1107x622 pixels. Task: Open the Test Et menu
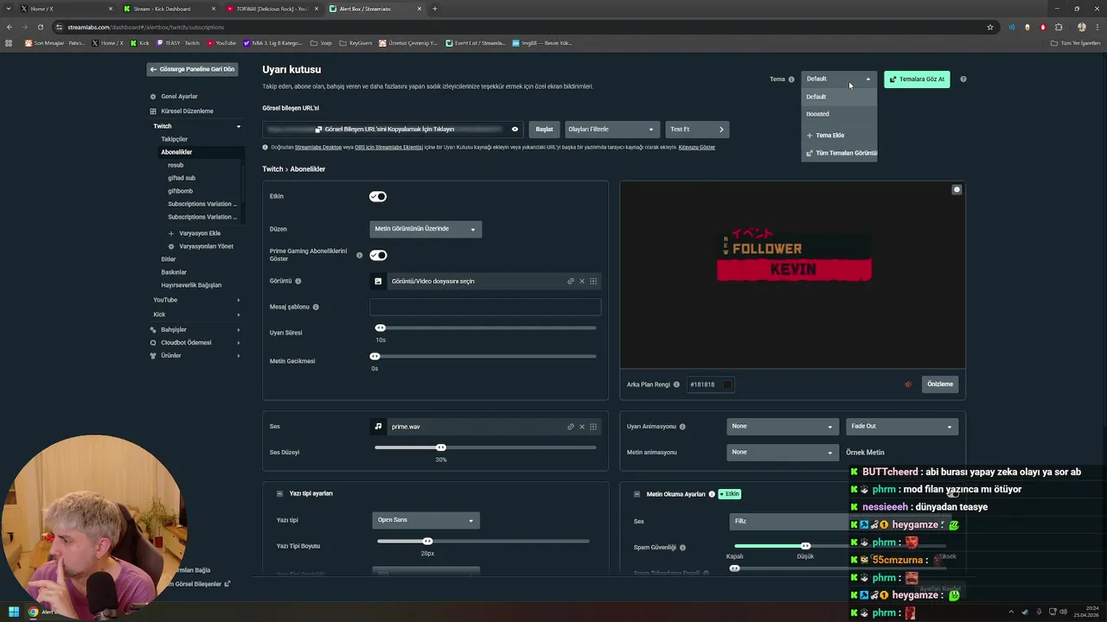(x=697, y=130)
